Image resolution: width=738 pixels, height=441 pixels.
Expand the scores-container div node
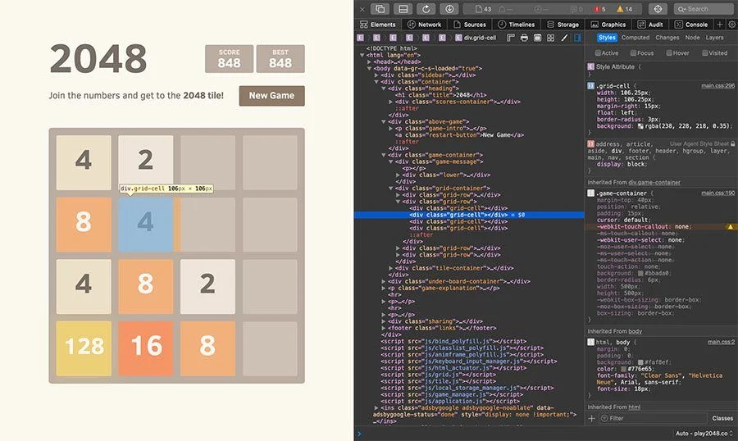[390, 102]
